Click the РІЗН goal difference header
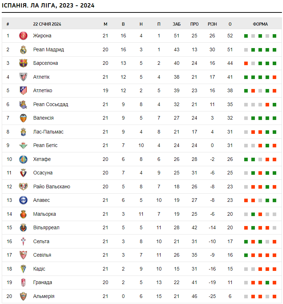283x304 pixels. [x=212, y=24]
